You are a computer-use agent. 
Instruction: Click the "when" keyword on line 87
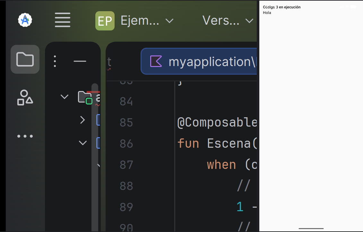click(221, 165)
